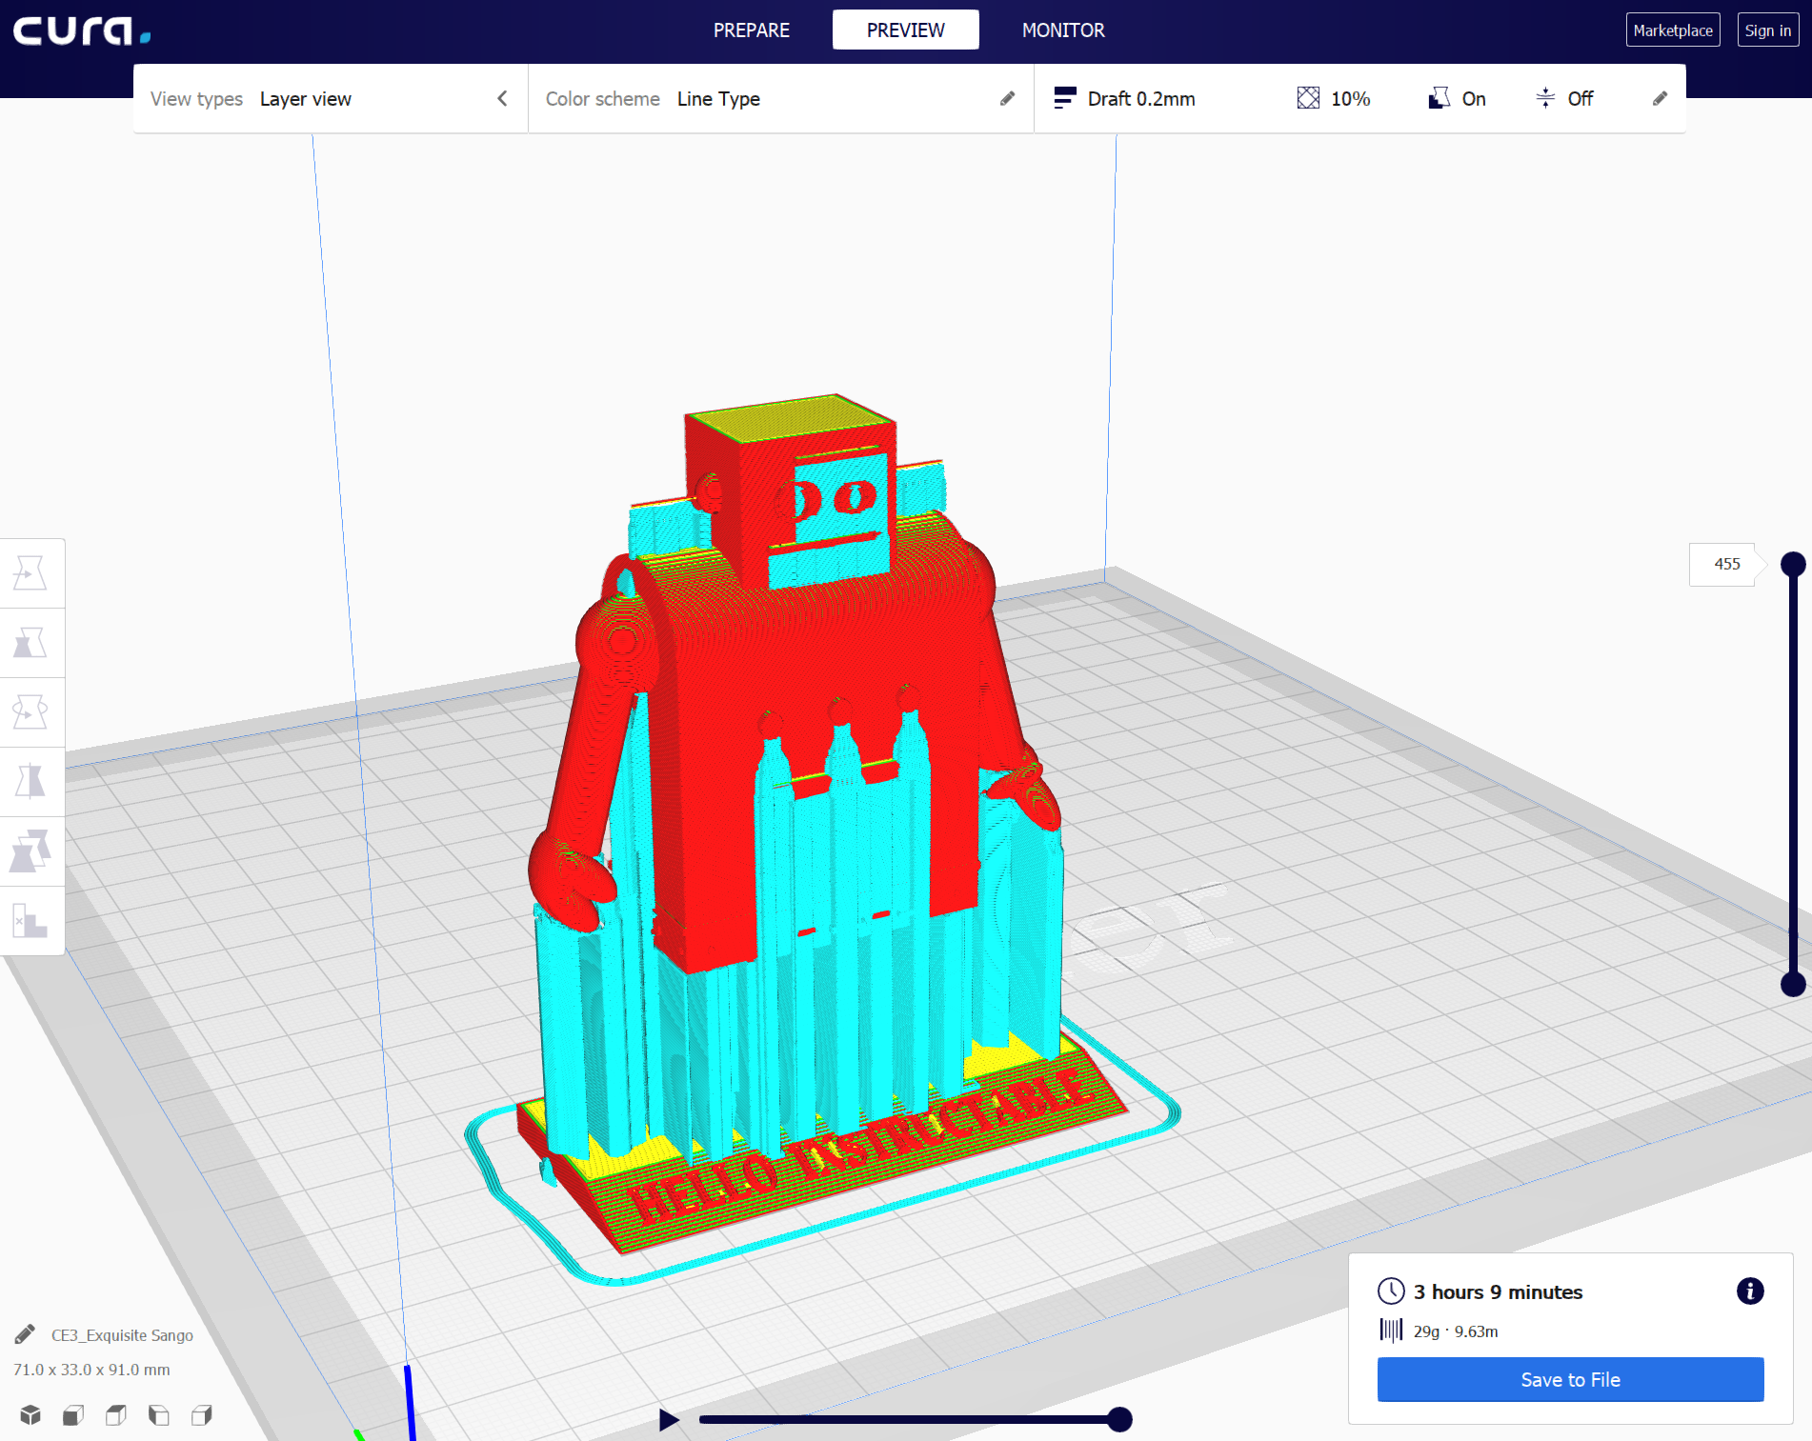
Task: Switch to the PREPARE stage
Action: (x=752, y=30)
